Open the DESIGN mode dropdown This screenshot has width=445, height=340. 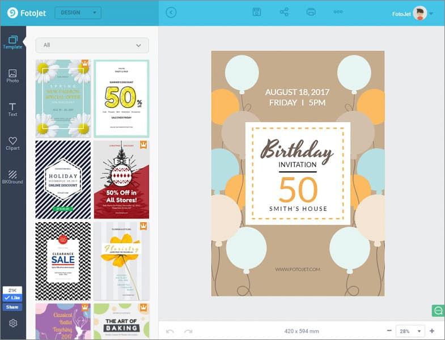[x=78, y=13]
